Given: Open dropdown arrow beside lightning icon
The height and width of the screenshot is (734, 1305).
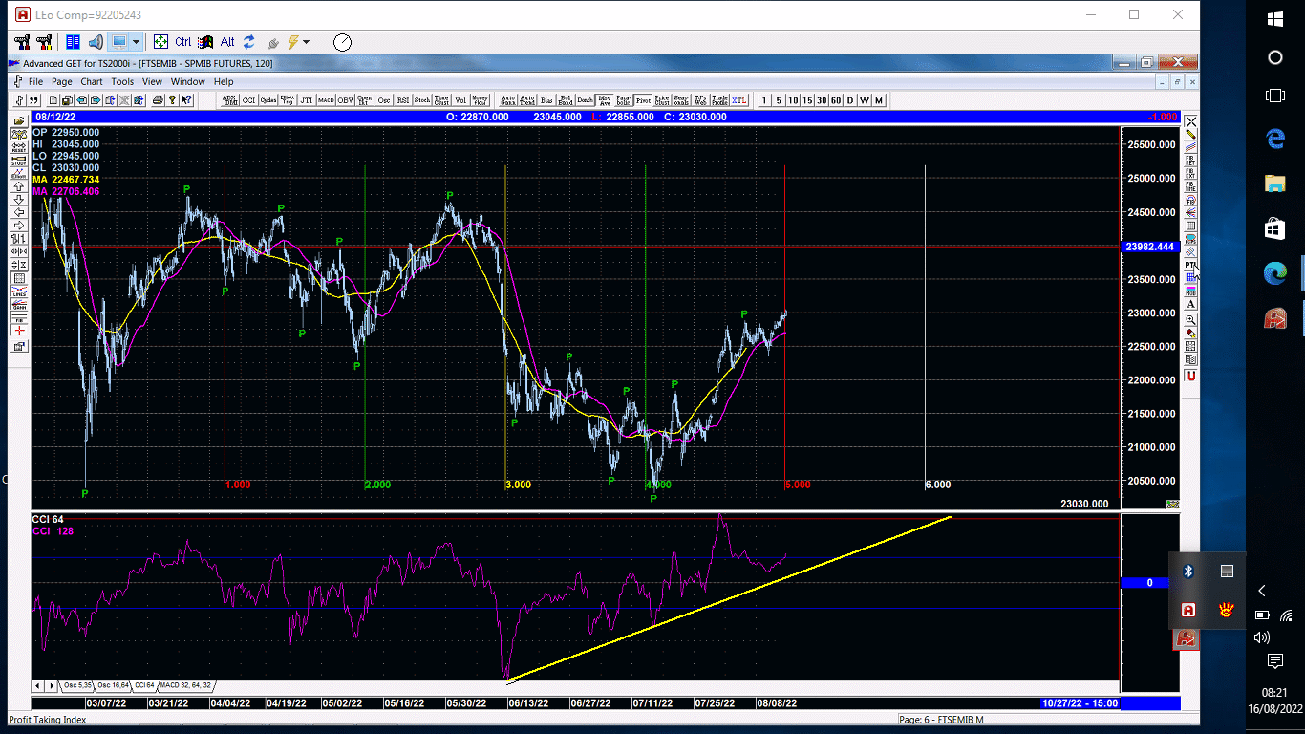Looking at the screenshot, I should point(306,42).
